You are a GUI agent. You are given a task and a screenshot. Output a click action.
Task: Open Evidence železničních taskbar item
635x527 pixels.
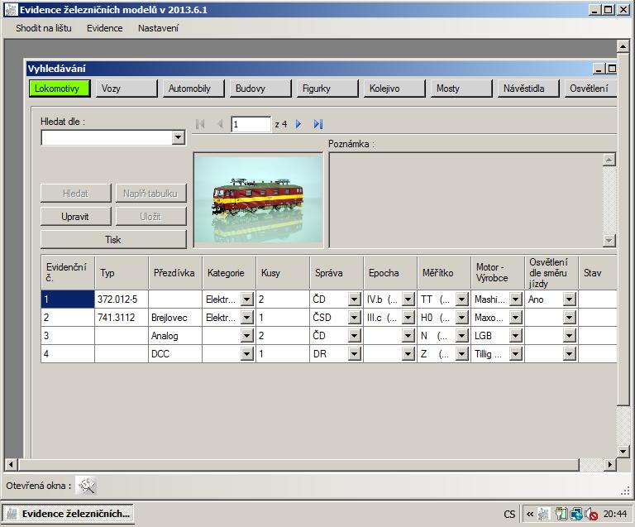pos(69,514)
